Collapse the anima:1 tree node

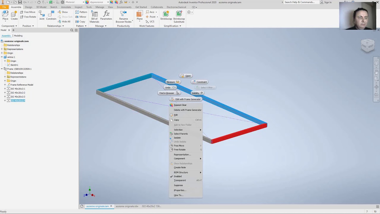coord(2,57)
